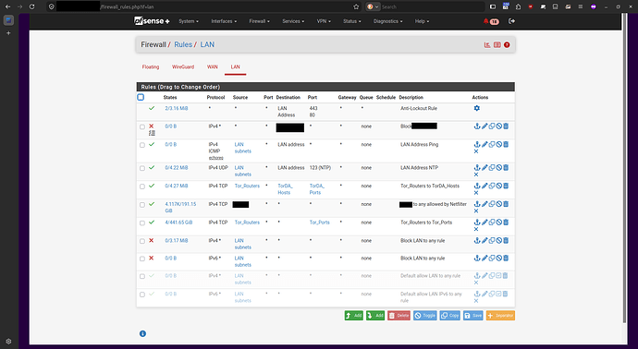638x349 pixels.
Task: Click the logout icon in pfSense navbar
Action: tap(512, 21)
